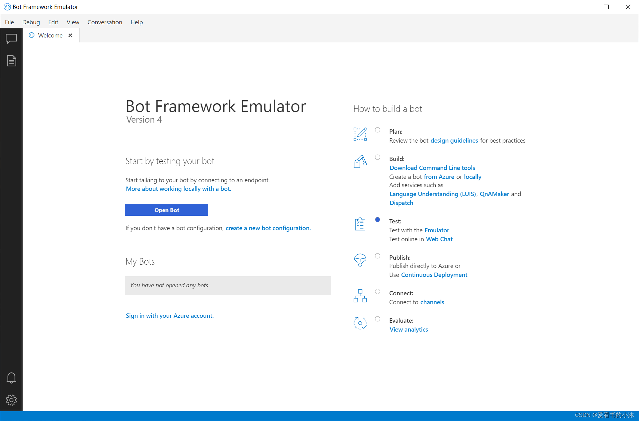
Task: Open the Help menu
Action: [136, 22]
